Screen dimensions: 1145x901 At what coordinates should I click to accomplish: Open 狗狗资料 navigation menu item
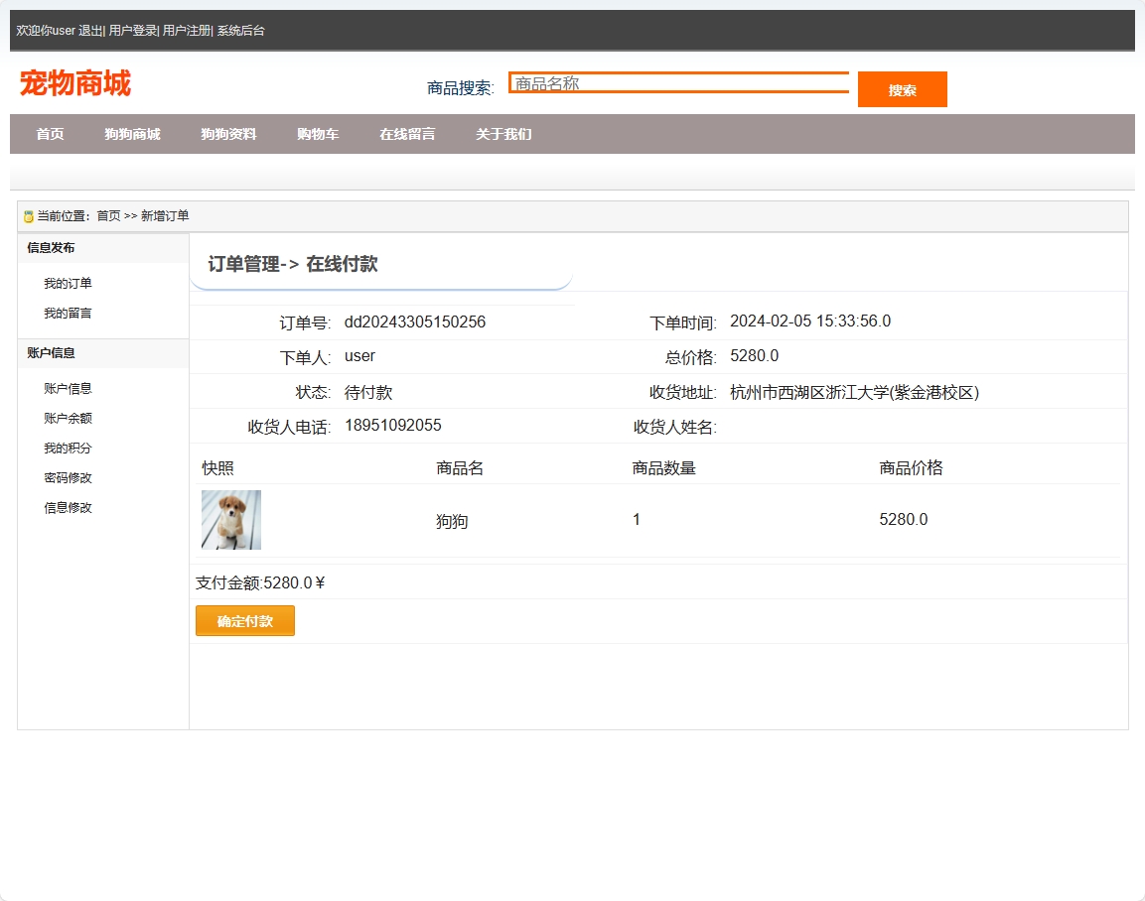pyautogui.click(x=228, y=134)
